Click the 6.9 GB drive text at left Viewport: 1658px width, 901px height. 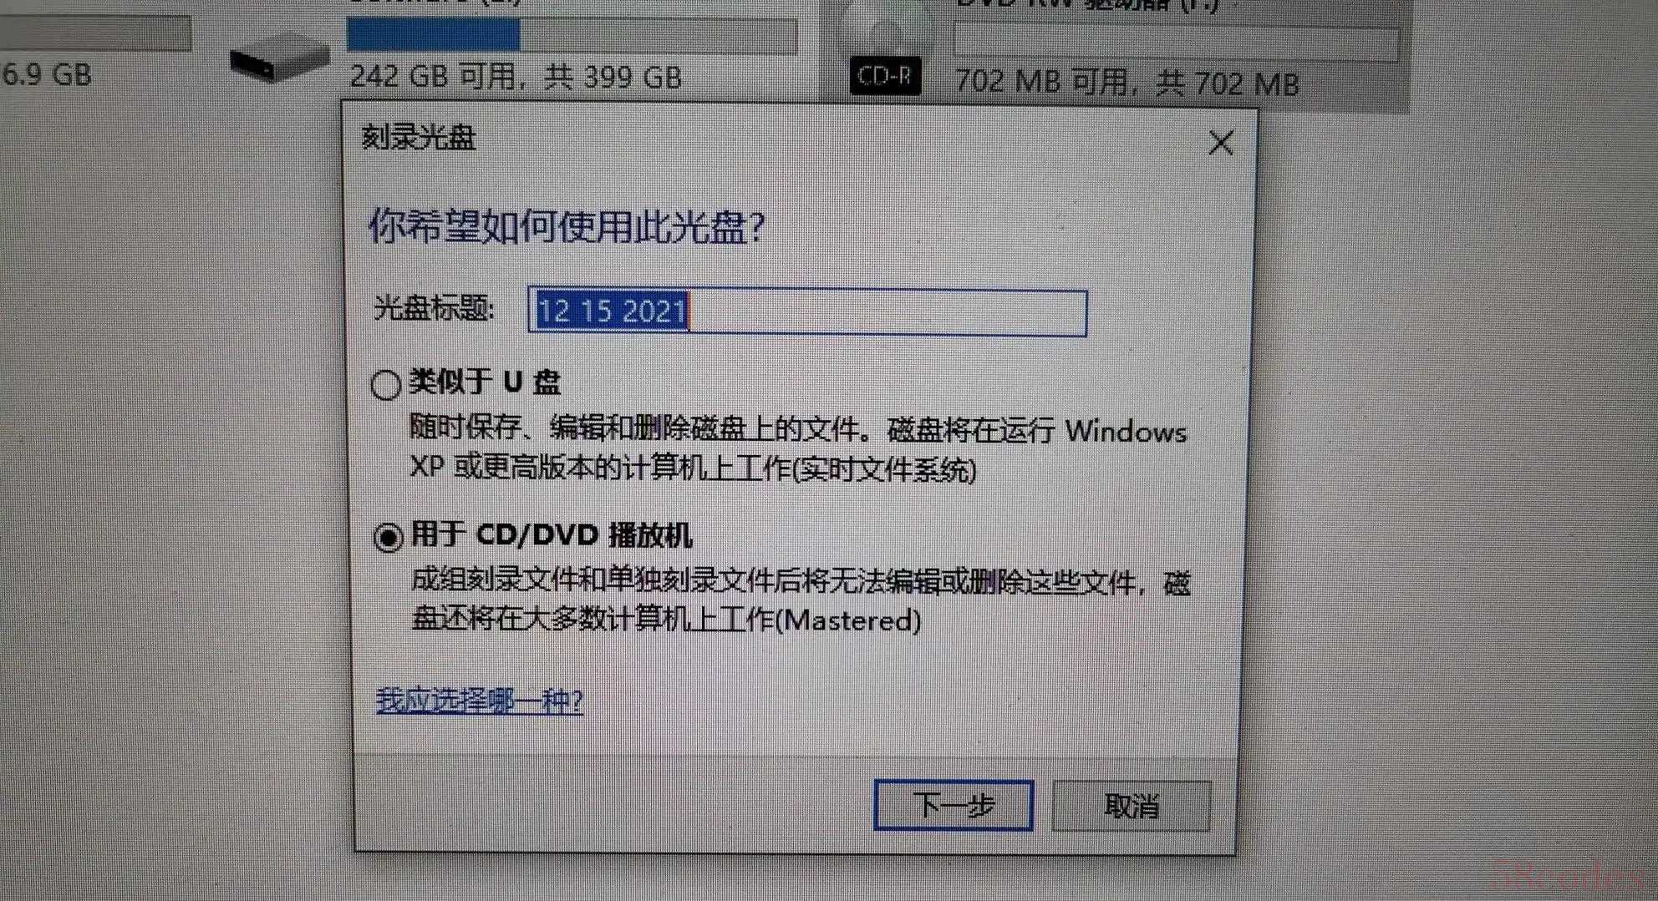(46, 75)
